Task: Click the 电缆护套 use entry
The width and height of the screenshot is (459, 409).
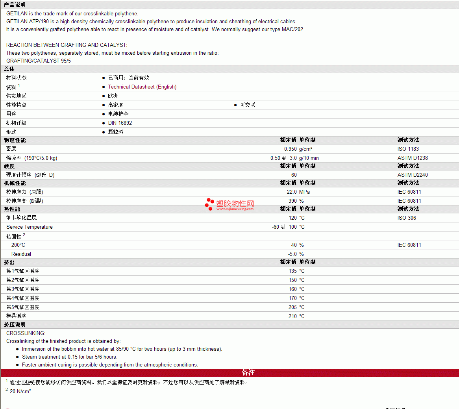Action: [118, 114]
